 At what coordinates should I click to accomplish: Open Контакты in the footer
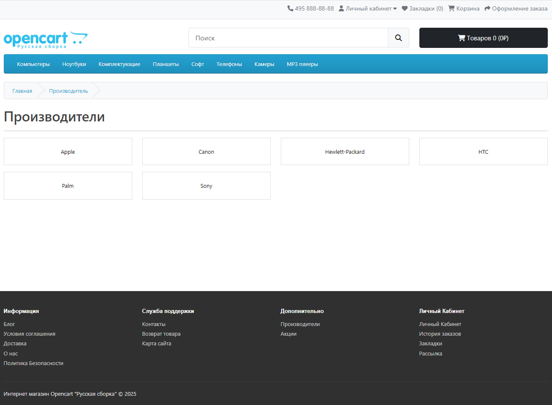(154, 324)
